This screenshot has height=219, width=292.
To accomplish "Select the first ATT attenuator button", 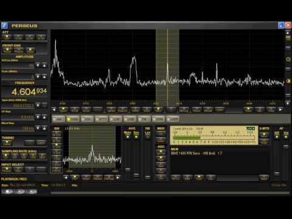I will [x=7, y=37].
